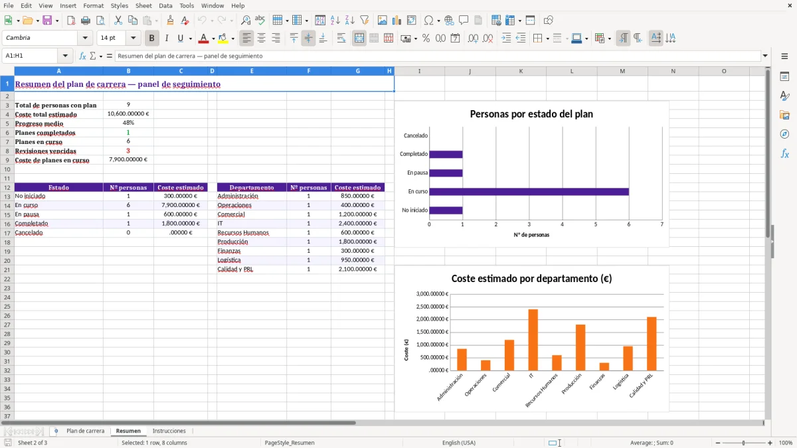Format cells as date
This screenshot has width=797, height=448.
[456, 38]
